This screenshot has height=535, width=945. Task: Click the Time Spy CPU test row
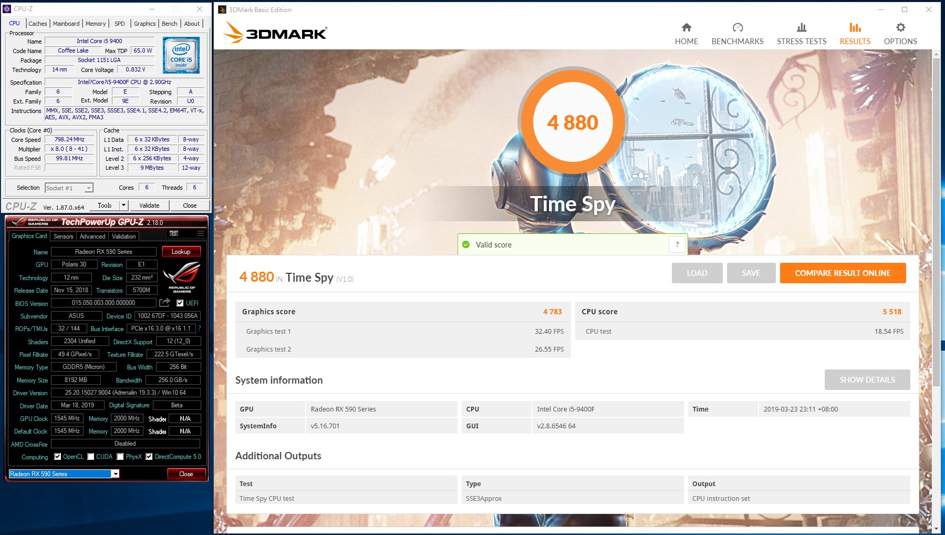[573, 498]
